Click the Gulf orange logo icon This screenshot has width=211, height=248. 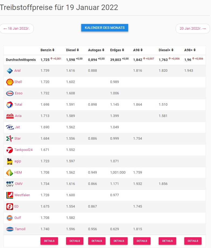pyautogui.click(x=10, y=218)
